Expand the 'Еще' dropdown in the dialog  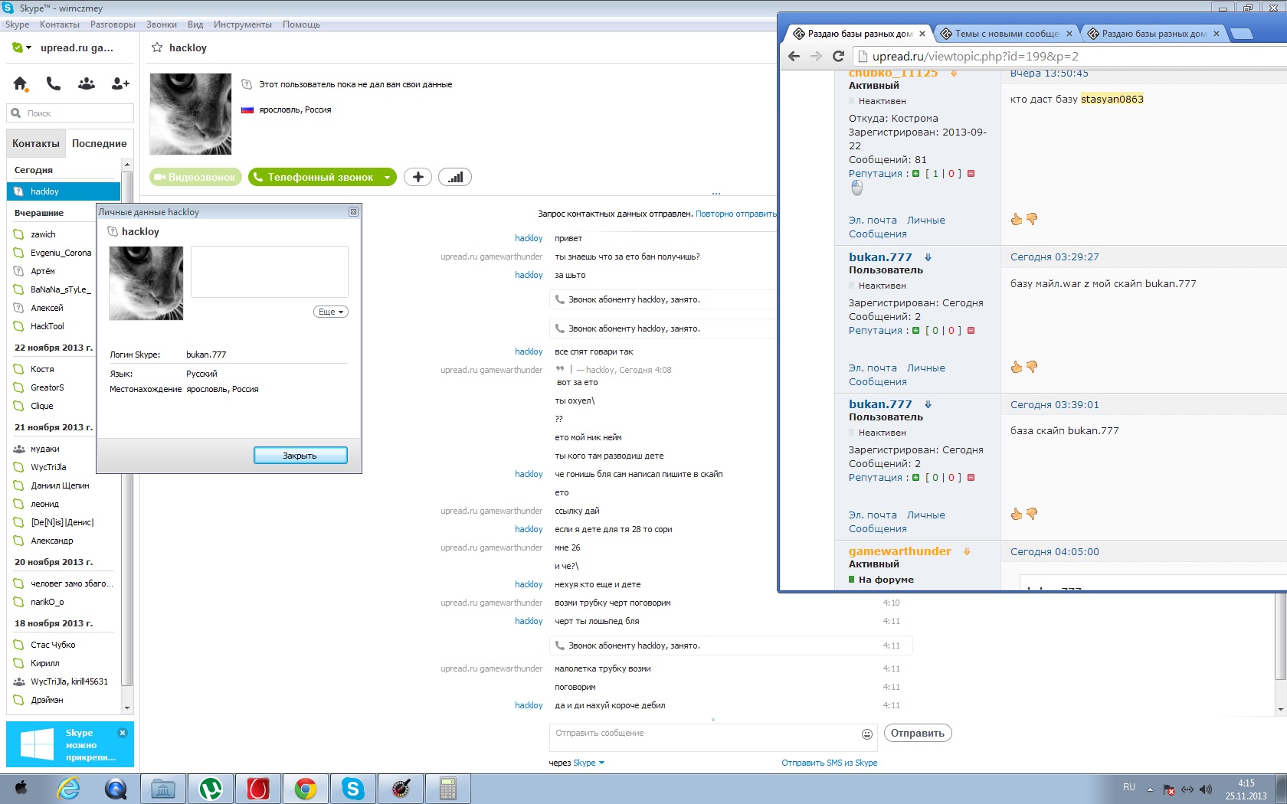click(x=331, y=312)
